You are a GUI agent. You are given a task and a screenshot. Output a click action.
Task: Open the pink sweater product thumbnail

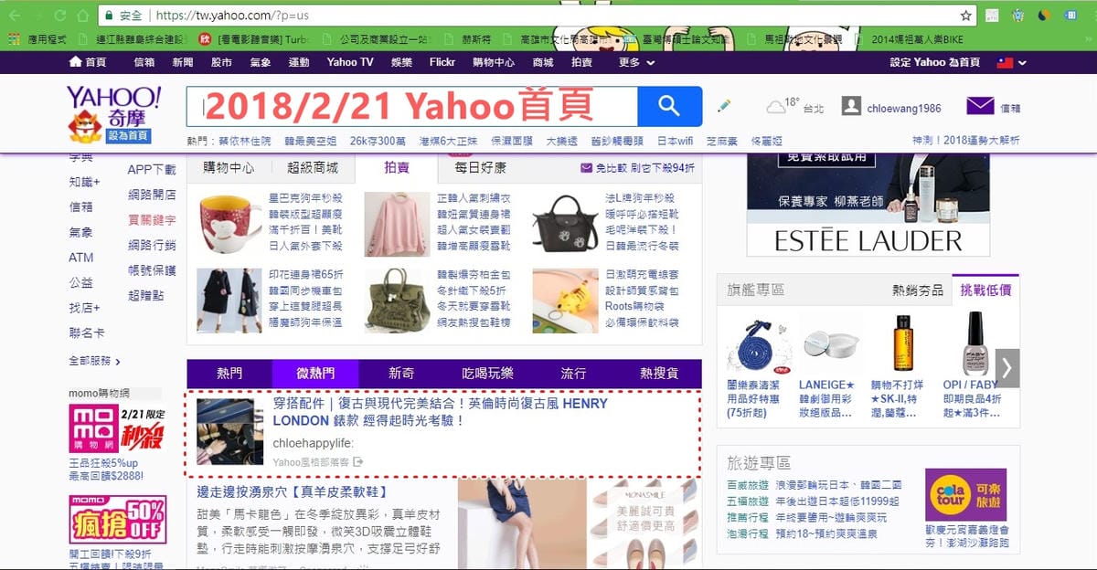pos(396,222)
